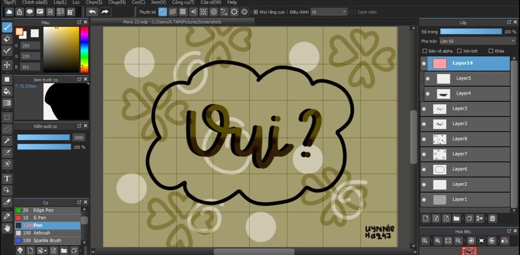Select the Hand tool
Viewport: 520px width, 255px height.
[7, 228]
